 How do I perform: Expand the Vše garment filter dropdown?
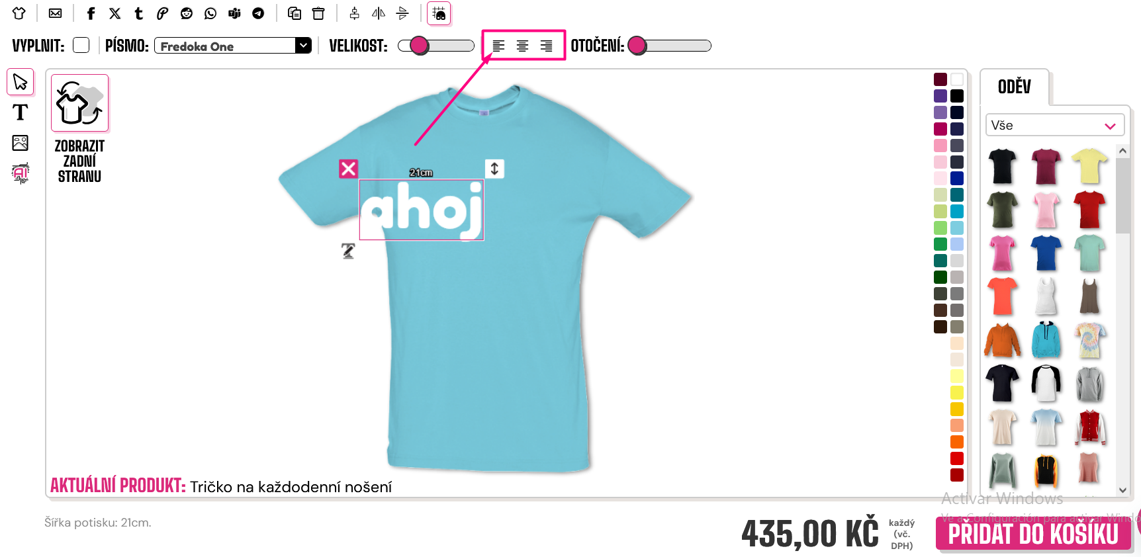(x=1055, y=125)
